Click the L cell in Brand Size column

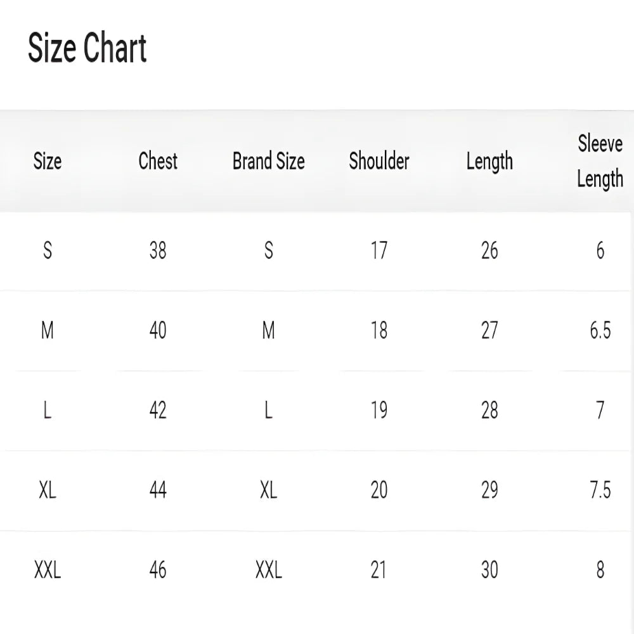point(268,411)
